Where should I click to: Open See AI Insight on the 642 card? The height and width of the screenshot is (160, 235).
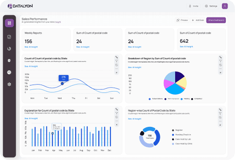click(x=186, y=47)
